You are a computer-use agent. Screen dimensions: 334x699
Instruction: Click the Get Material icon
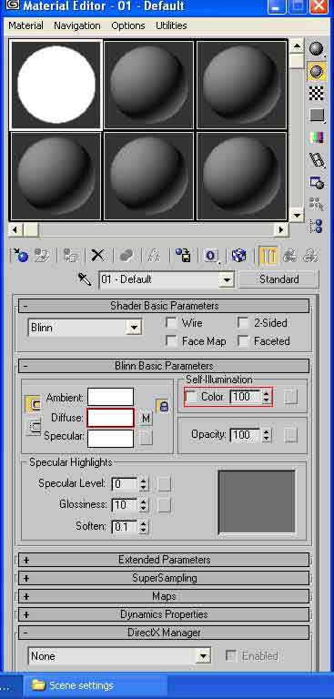pyautogui.click(x=20, y=256)
